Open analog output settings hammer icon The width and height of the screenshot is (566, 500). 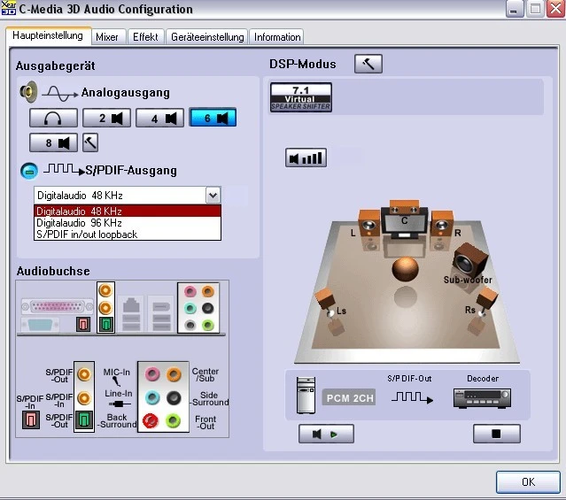(90, 142)
